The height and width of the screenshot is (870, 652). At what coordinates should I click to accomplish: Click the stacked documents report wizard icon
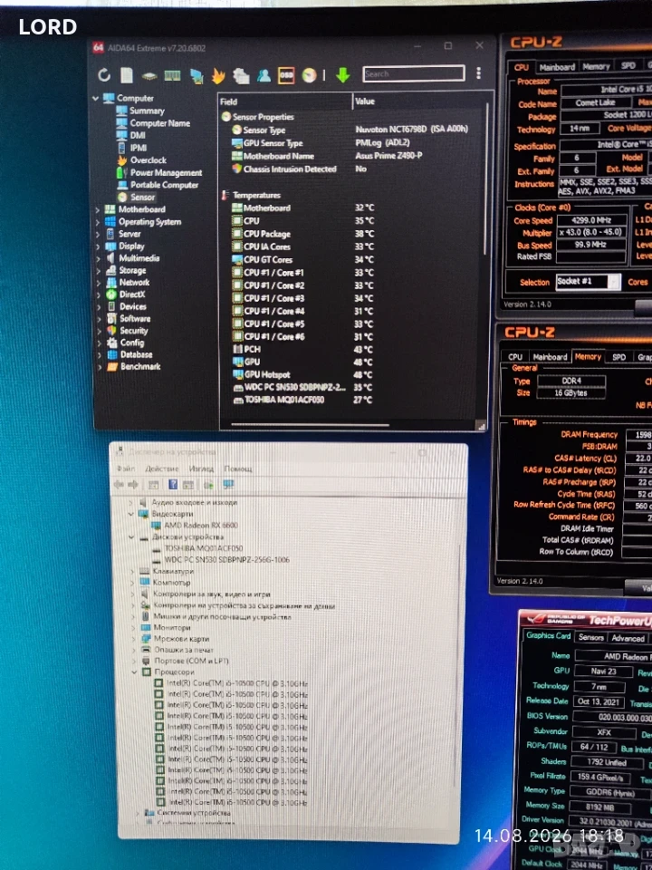pyautogui.click(x=241, y=75)
